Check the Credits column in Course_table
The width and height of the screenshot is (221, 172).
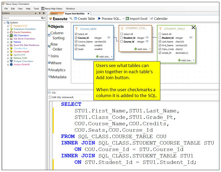76,46
